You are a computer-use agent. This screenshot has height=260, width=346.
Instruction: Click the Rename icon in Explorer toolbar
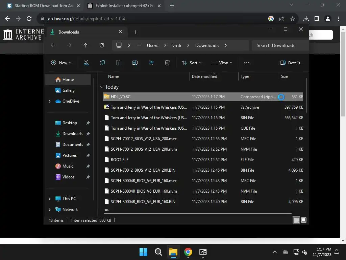[x=135, y=63]
